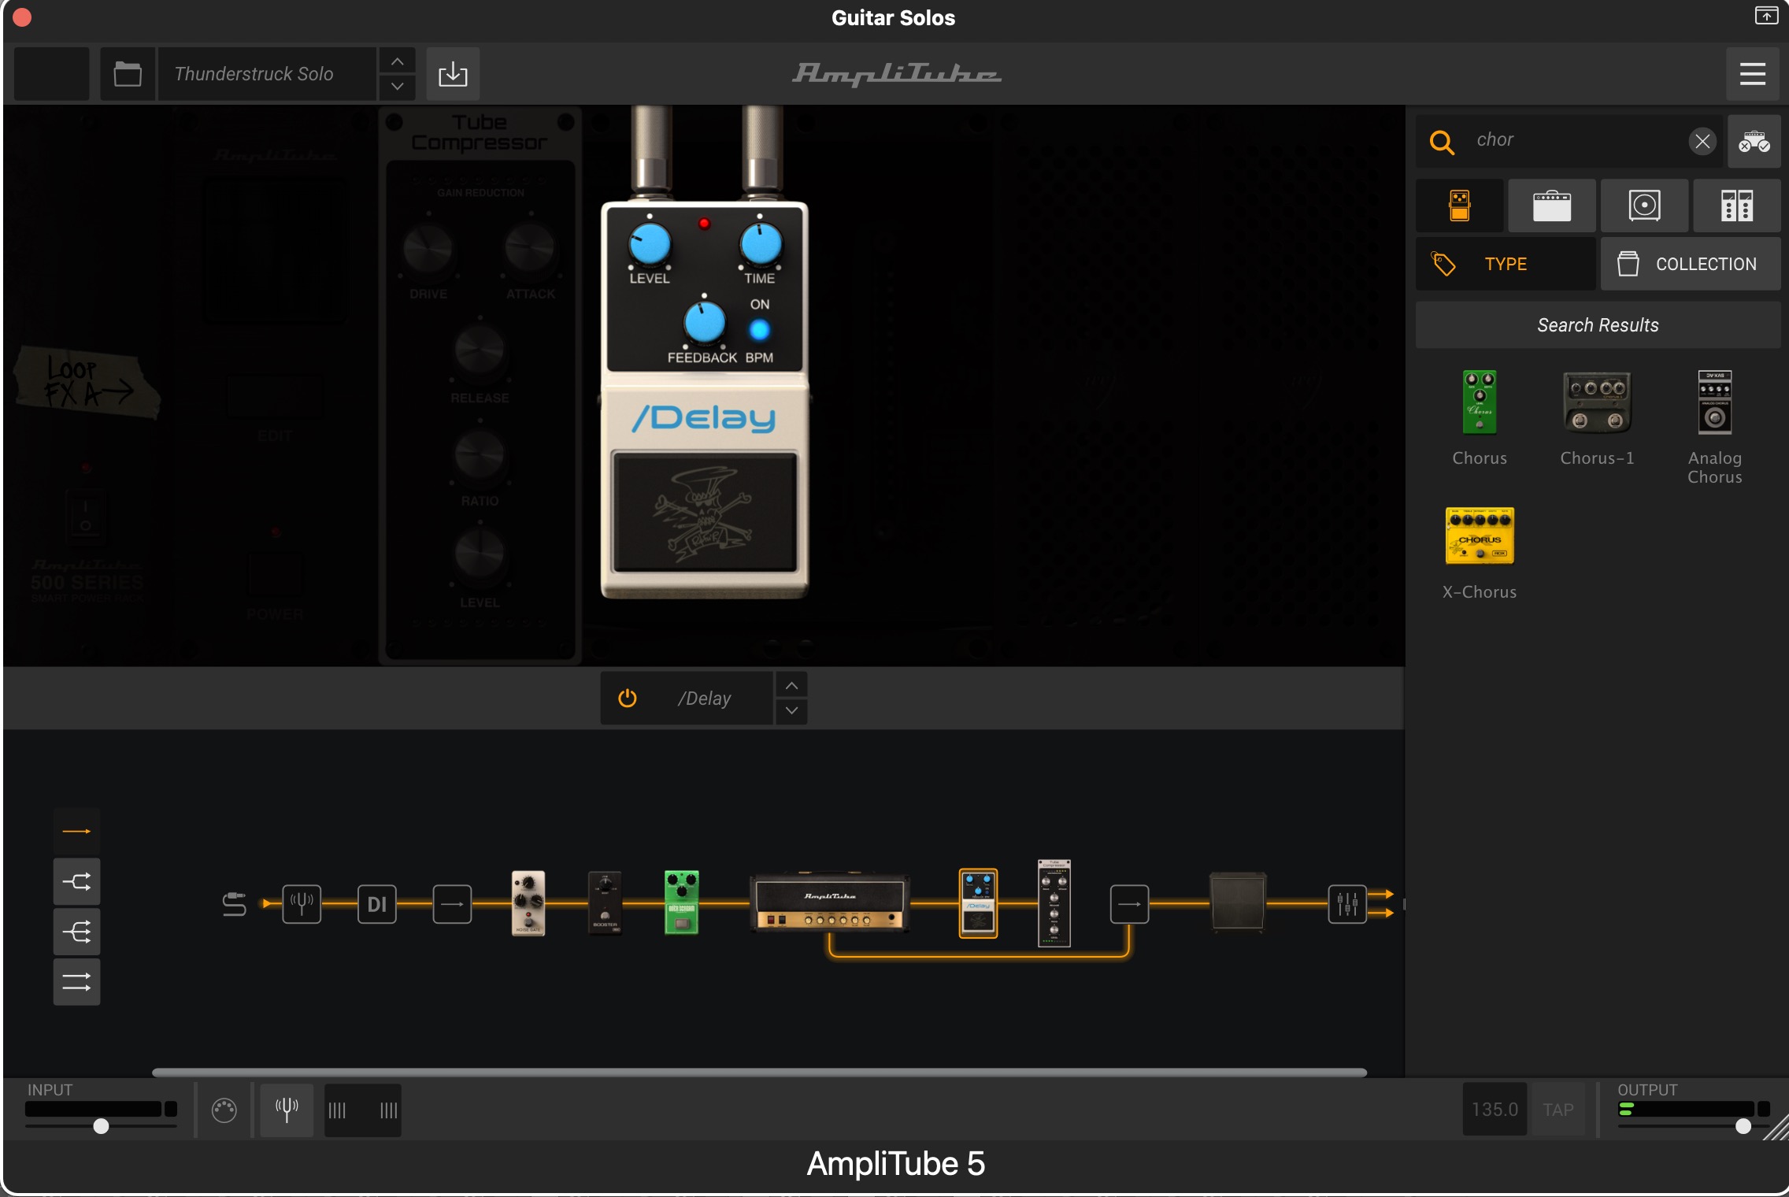
Task: Click the empty slot arrow before cabinet
Action: 1129,904
